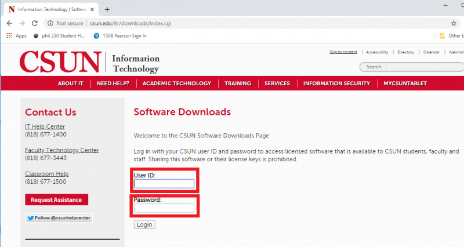The image size is (464, 247).
Task: Open the ABOUT IT menu
Action: click(x=70, y=83)
